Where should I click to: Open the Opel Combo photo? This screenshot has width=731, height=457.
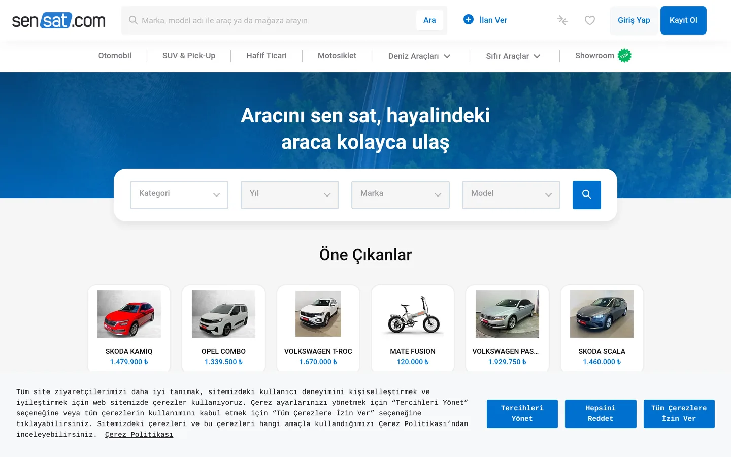click(223, 314)
